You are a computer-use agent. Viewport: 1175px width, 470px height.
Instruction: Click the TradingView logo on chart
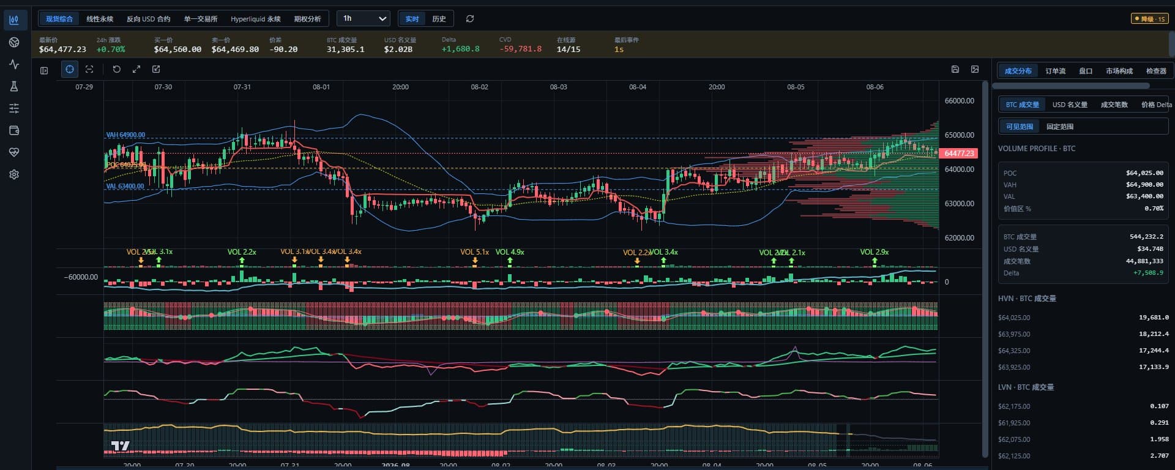tap(120, 446)
